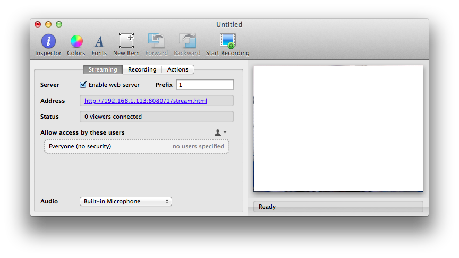Click the Ready status bar
This screenshot has height=258, width=459.
[x=338, y=207]
